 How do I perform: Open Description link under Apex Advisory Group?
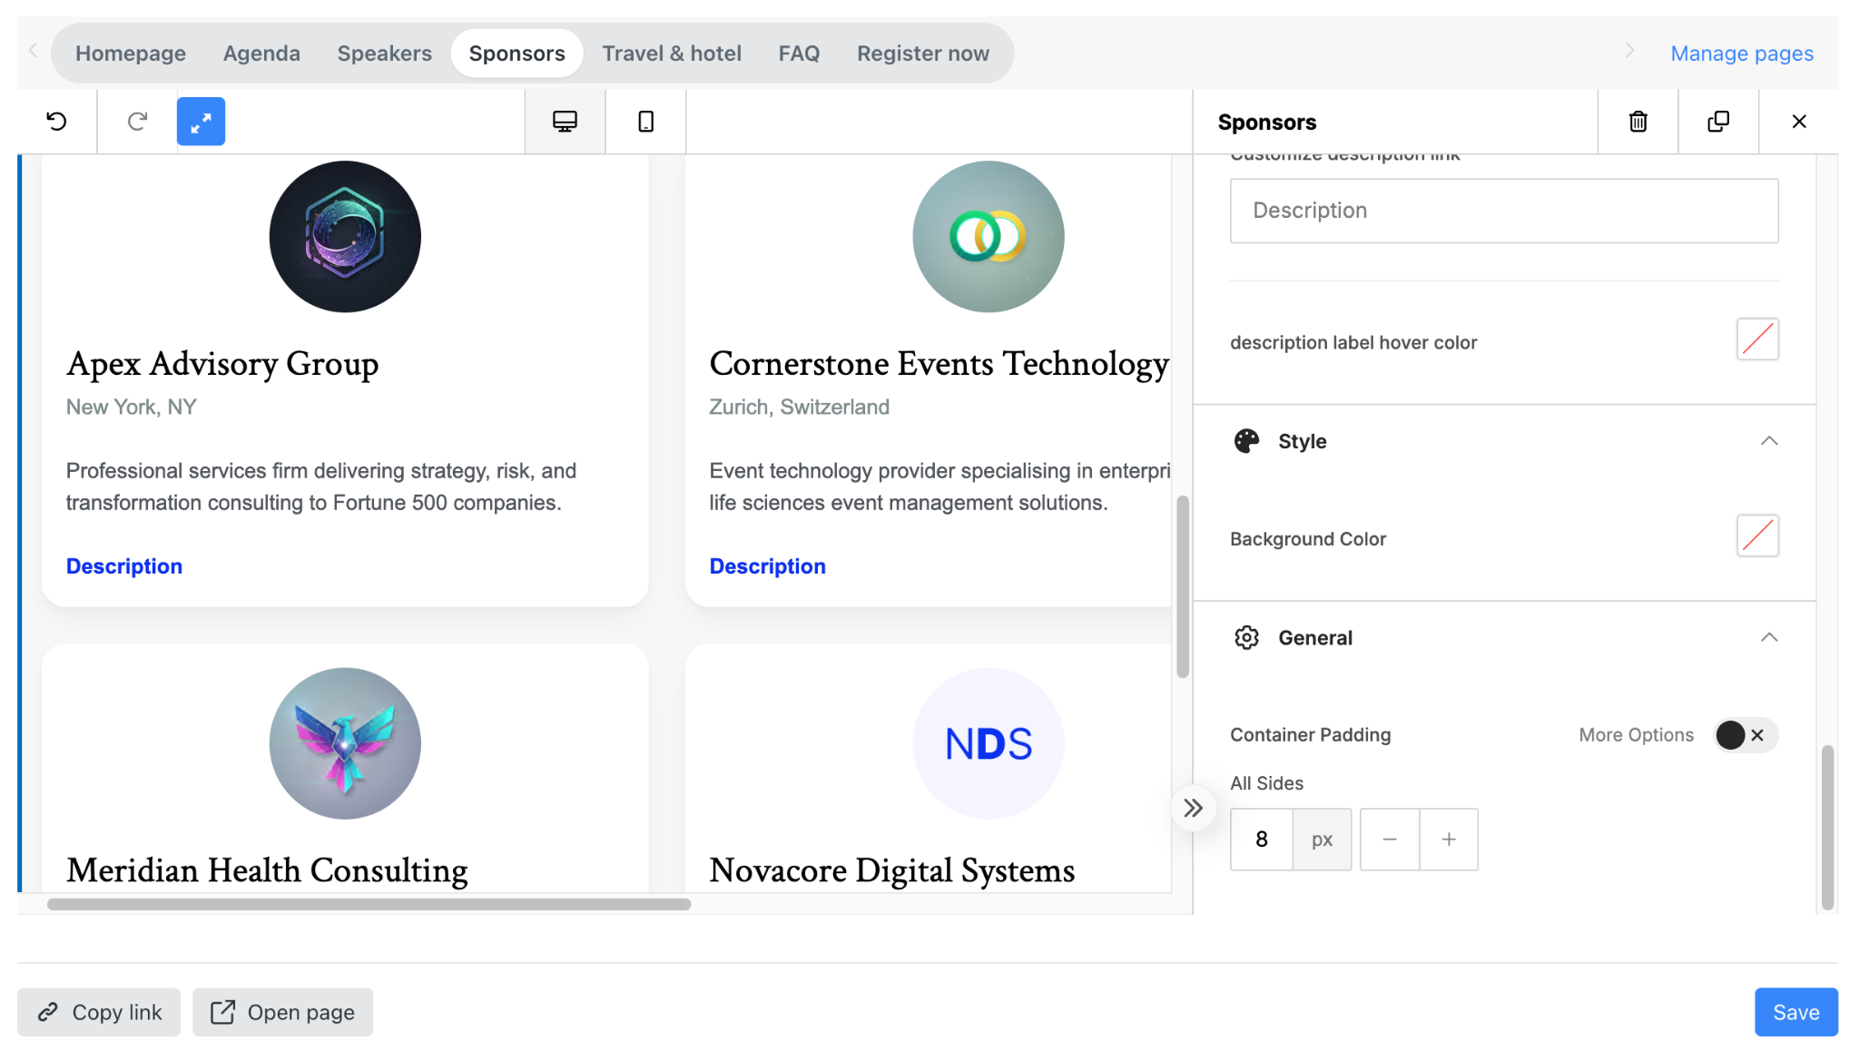124,566
